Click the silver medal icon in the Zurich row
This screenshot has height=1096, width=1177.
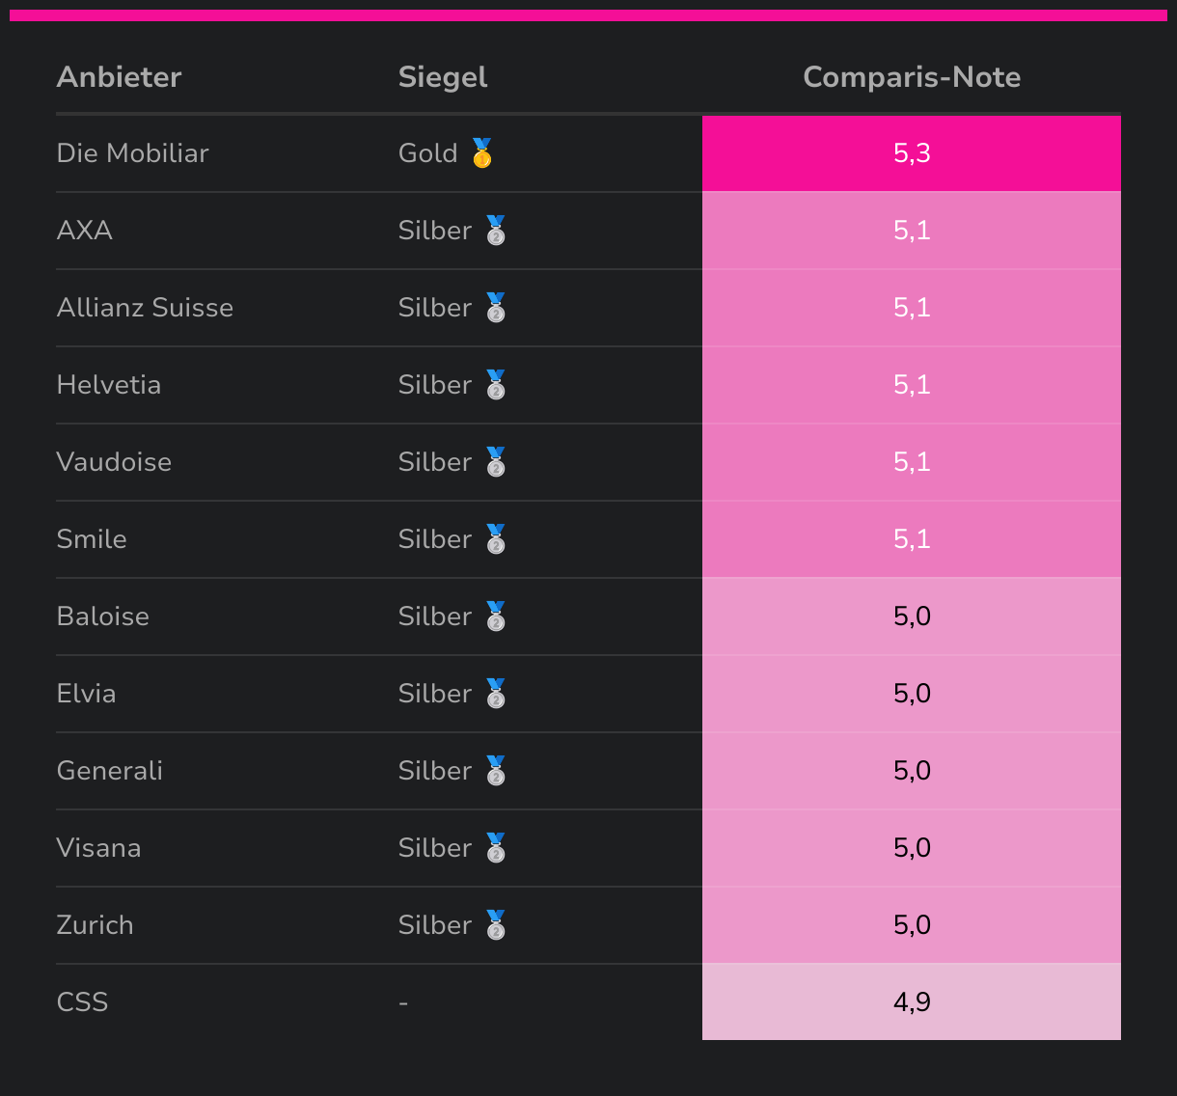click(x=496, y=925)
